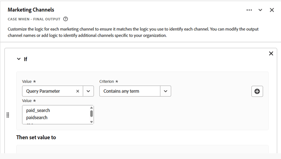The height and width of the screenshot is (159, 281).
Task: Click the value list scroll down arrow
Action: click(x=91, y=122)
